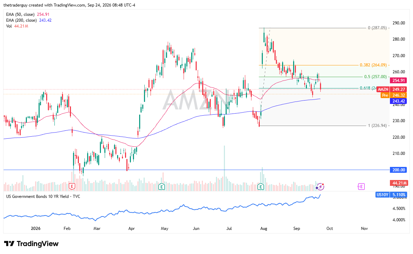Image resolution: width=413 pixels, height=254 pixels.
Task: Click the Sep label on the time axis
Action: click(x=297, y=229)
